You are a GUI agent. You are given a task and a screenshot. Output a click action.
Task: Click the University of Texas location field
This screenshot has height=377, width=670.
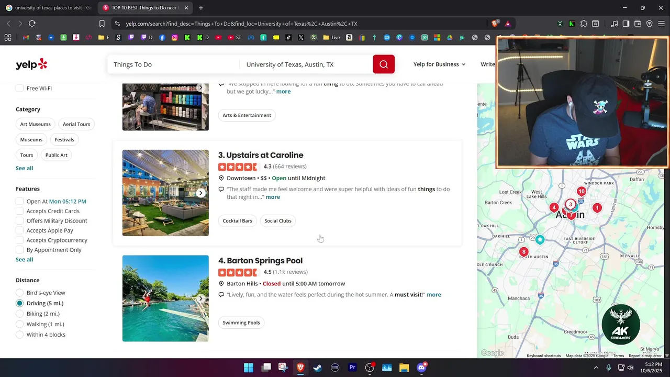[x=306, y=64]
